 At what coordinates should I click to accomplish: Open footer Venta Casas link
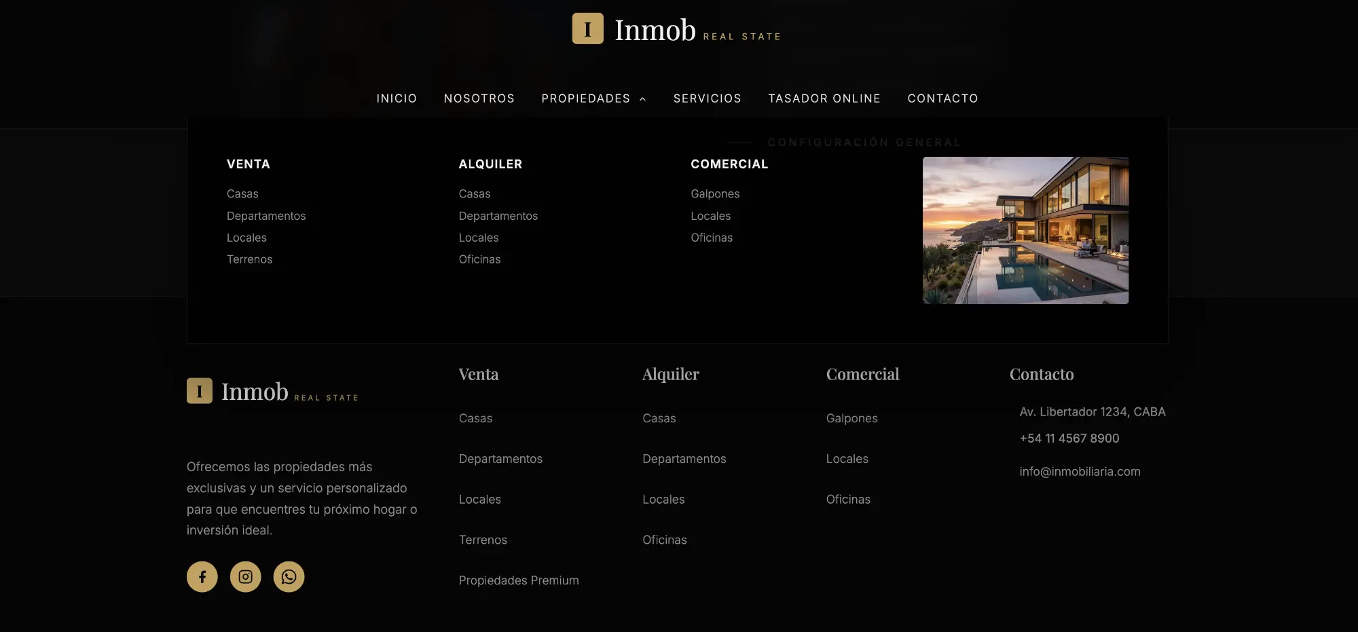475,418
